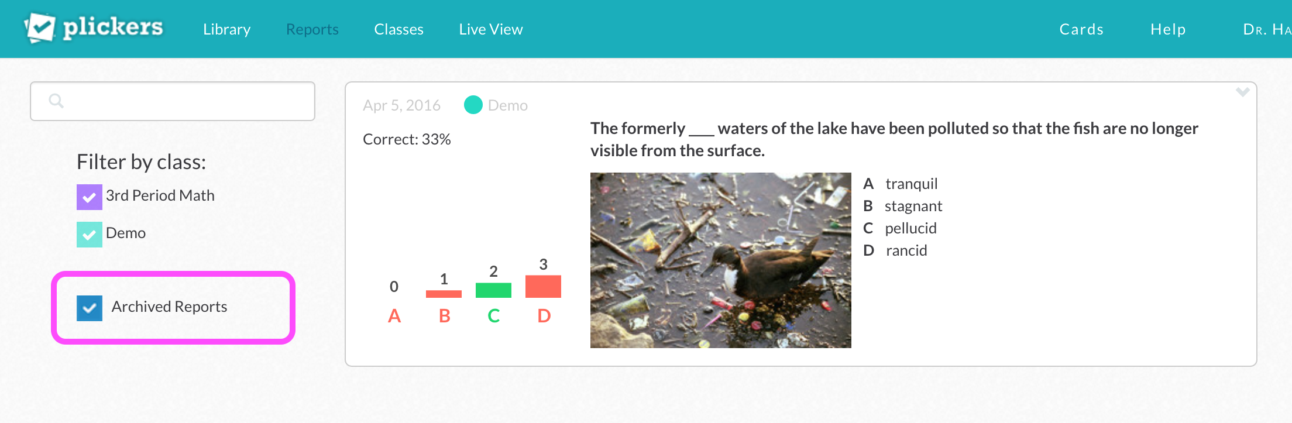Click the red bar for answer B
The width and height of the screenshot is (1292, 423).
click(444, 294)
